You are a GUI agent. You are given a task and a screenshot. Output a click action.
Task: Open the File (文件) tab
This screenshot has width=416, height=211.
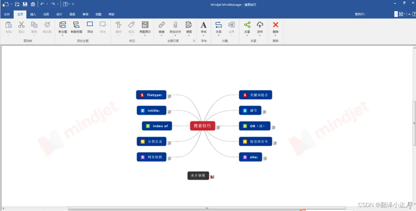(7, 14)
